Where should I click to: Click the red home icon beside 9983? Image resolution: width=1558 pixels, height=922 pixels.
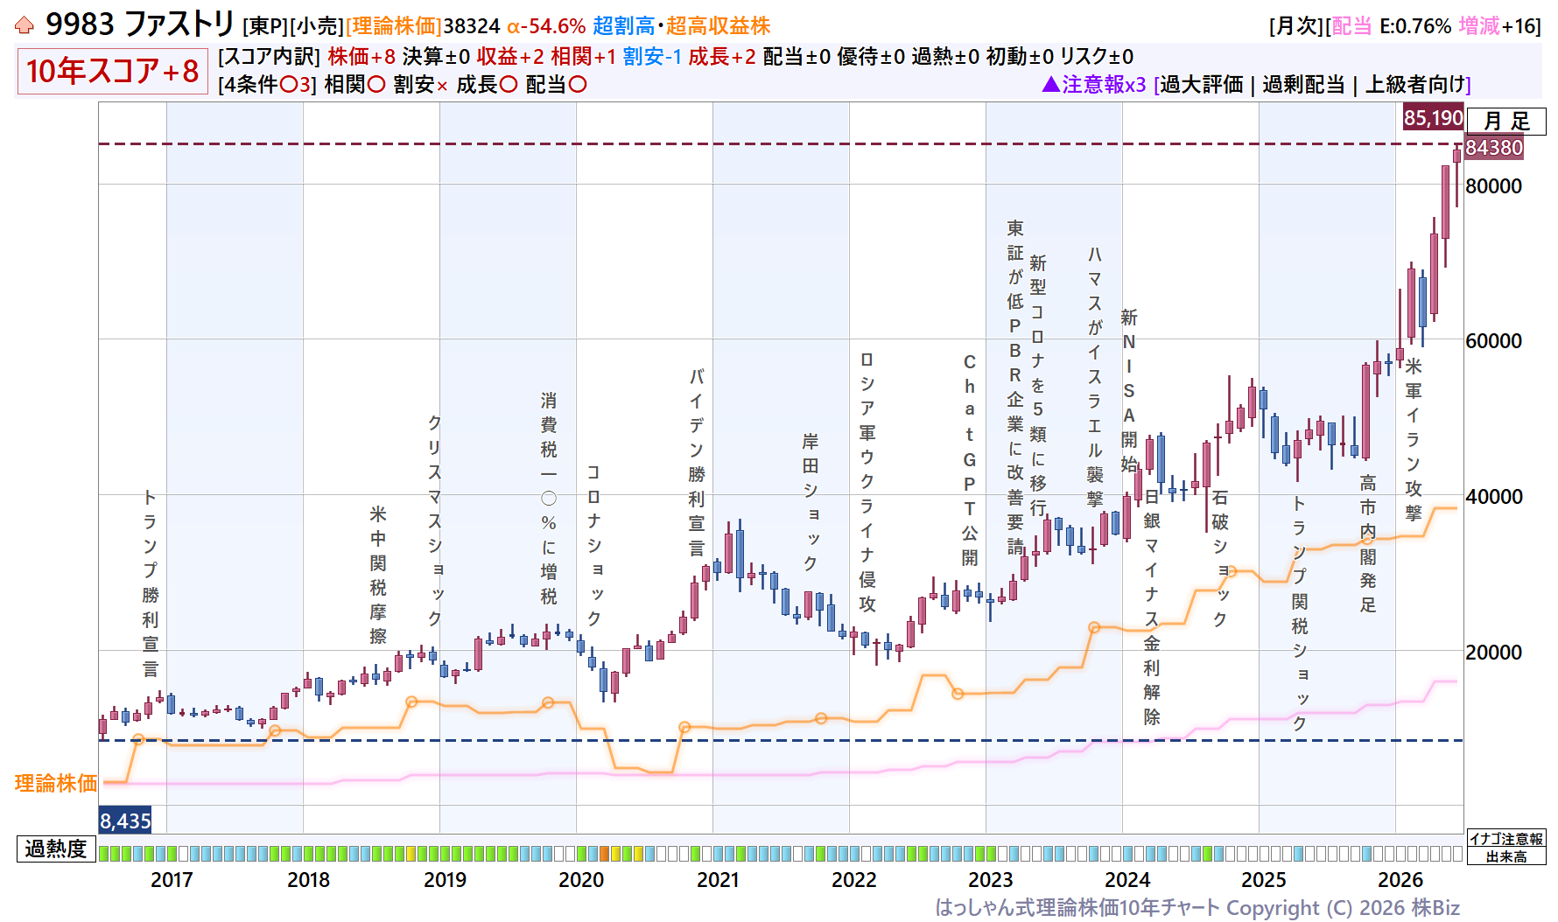click(x=25, y=25)
